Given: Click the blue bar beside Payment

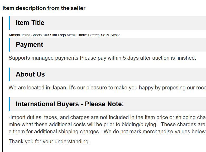Looking at the screenshot, I should [9, 45].
